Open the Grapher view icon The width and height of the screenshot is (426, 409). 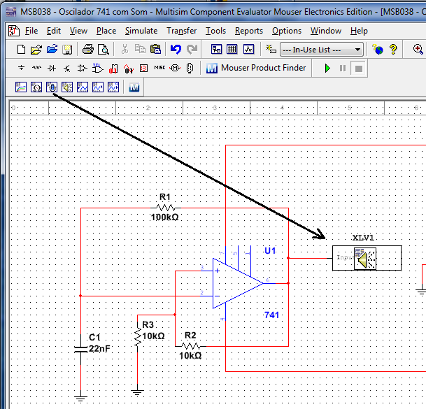tap(248, 50)
